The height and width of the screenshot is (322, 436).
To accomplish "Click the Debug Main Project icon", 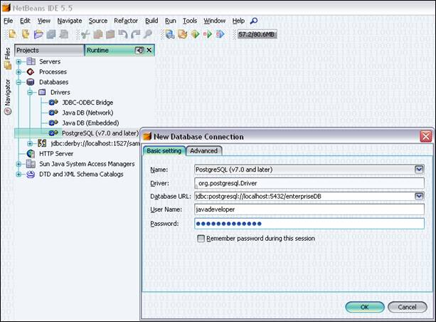I will pos(208,34).
